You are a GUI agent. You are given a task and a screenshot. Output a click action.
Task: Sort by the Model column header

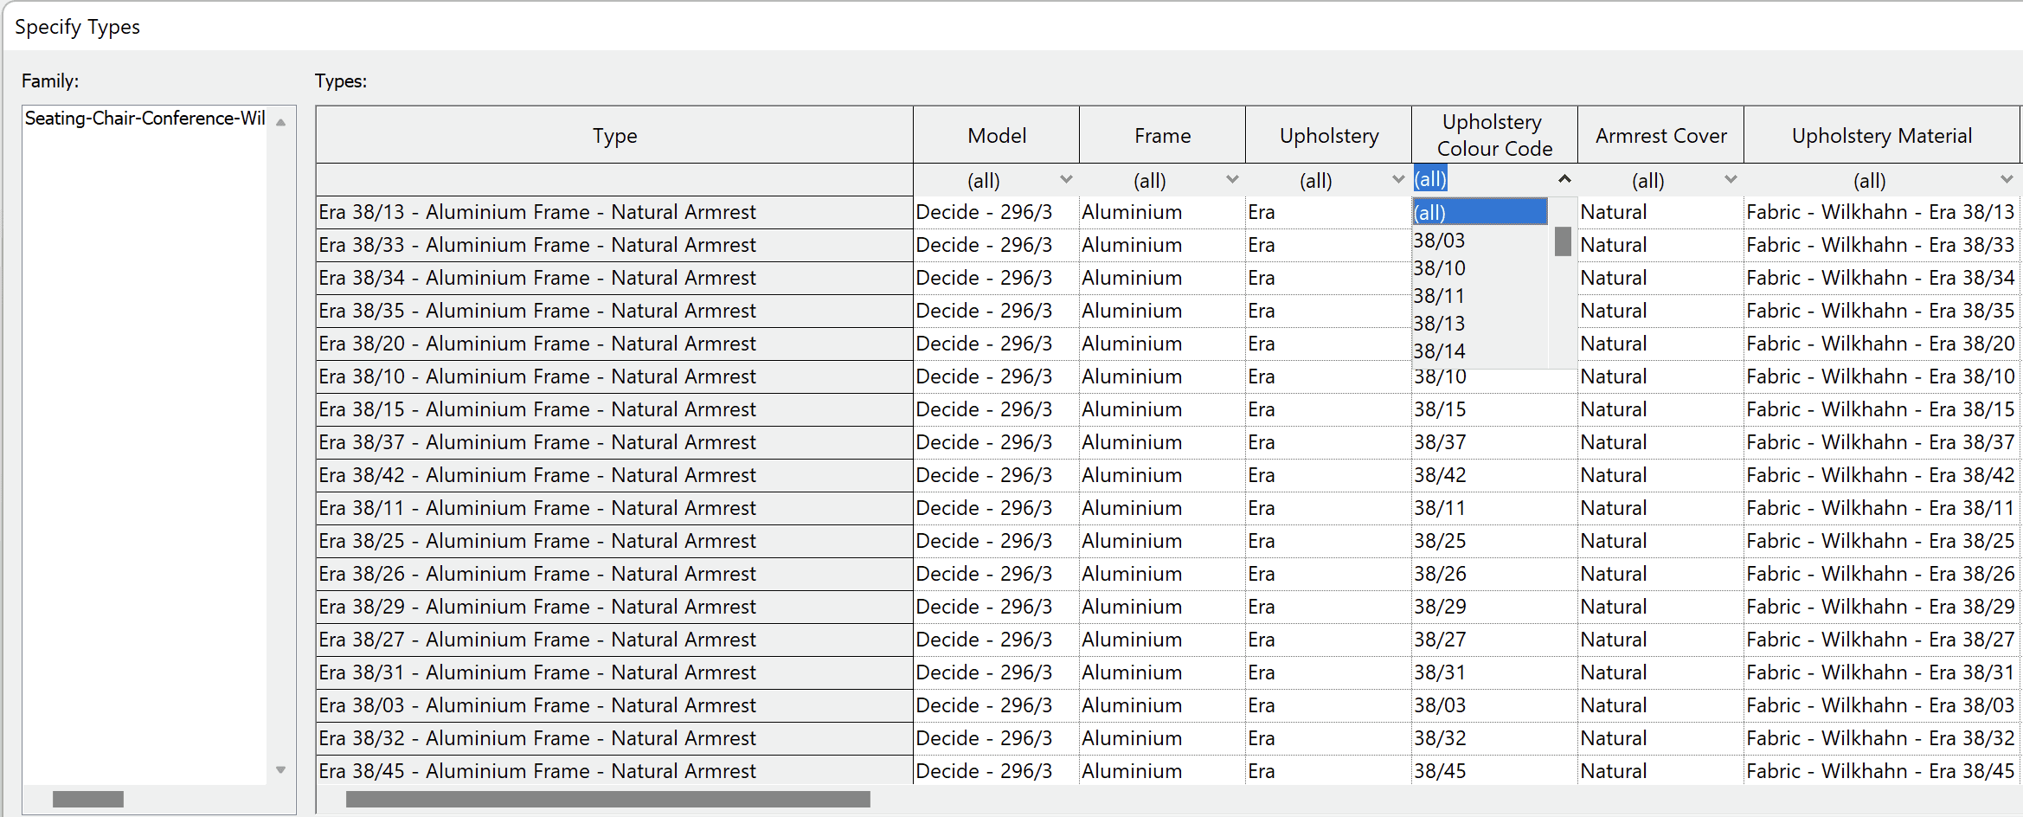click(995, 135)
